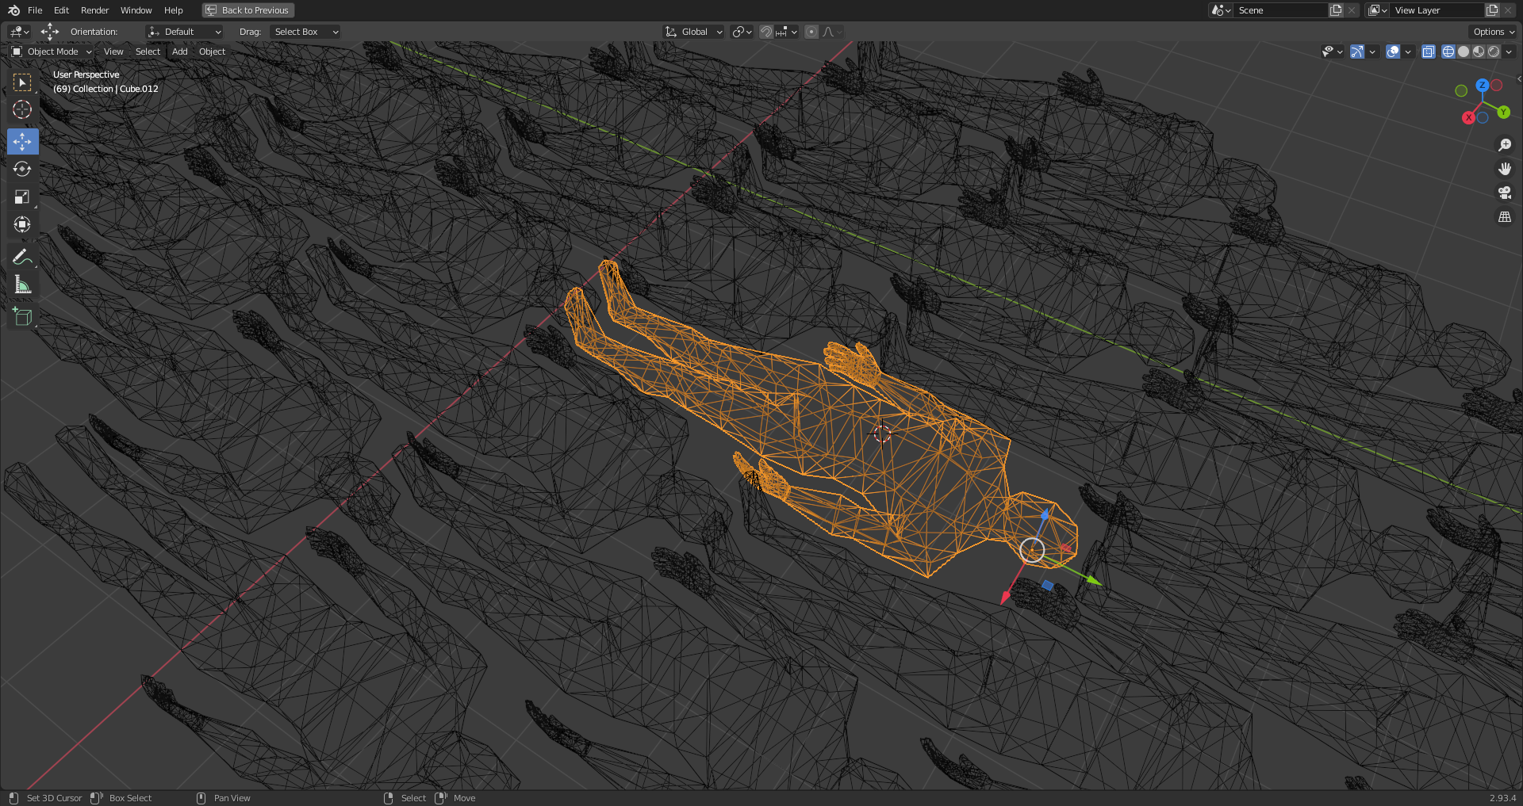Open the gizmo settings dropdown arrow
The image size is (1523, 806).
coord(1372,52)
